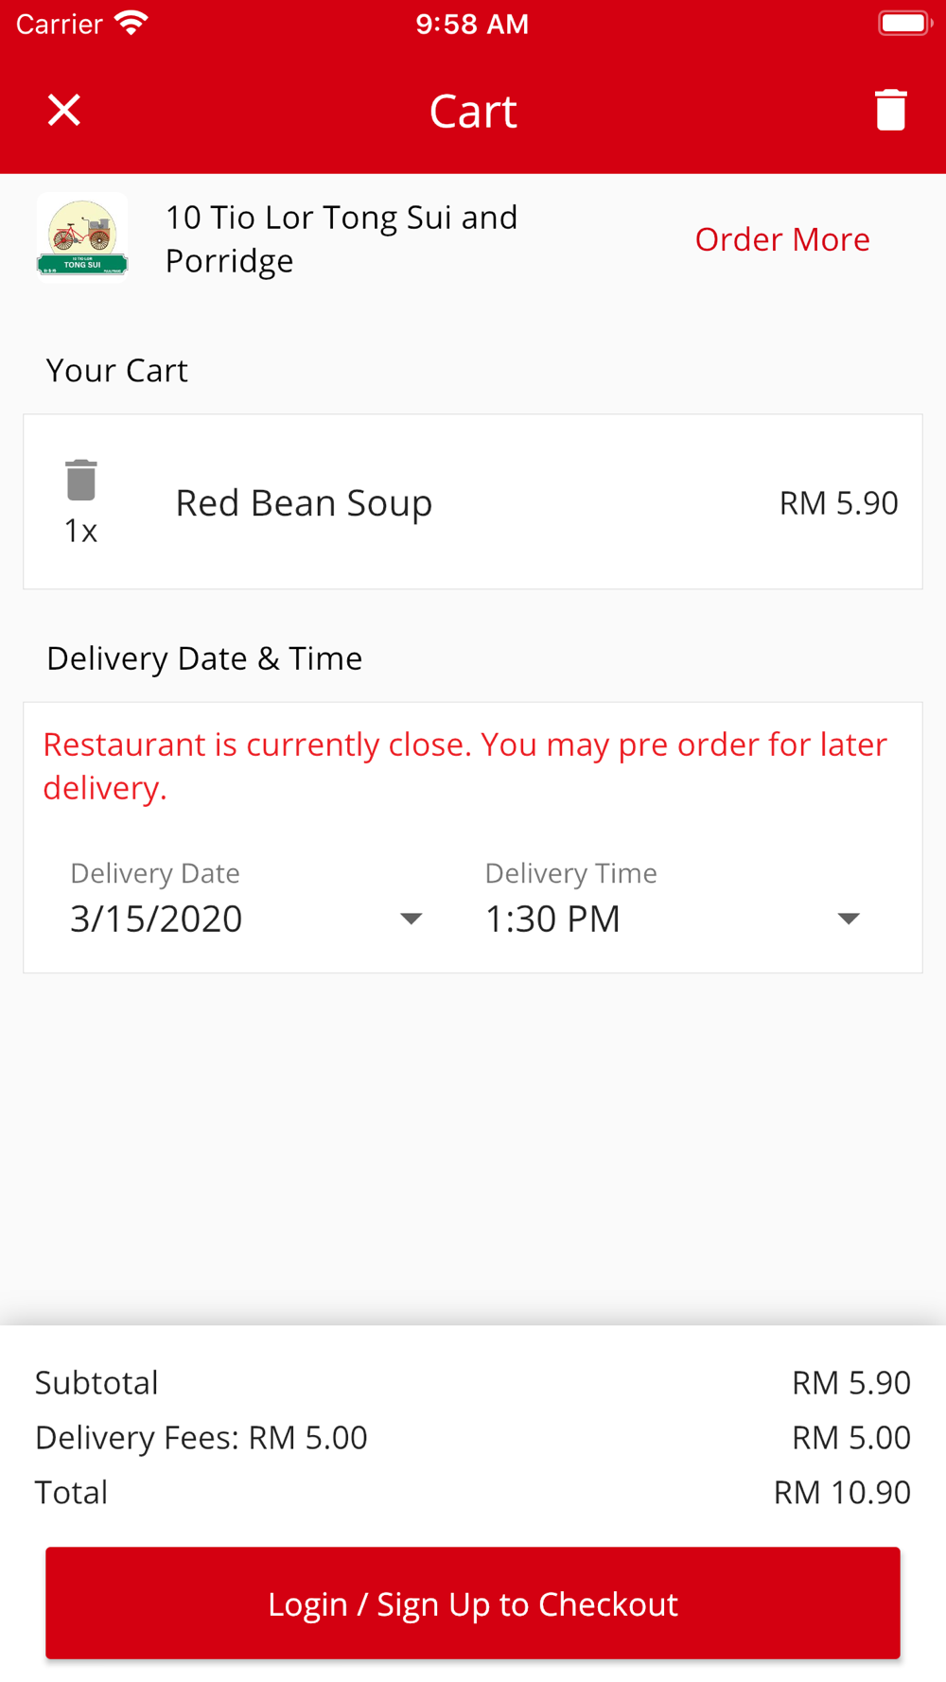Tap the Wi-Fi status icon

click(x=131, y=24)
